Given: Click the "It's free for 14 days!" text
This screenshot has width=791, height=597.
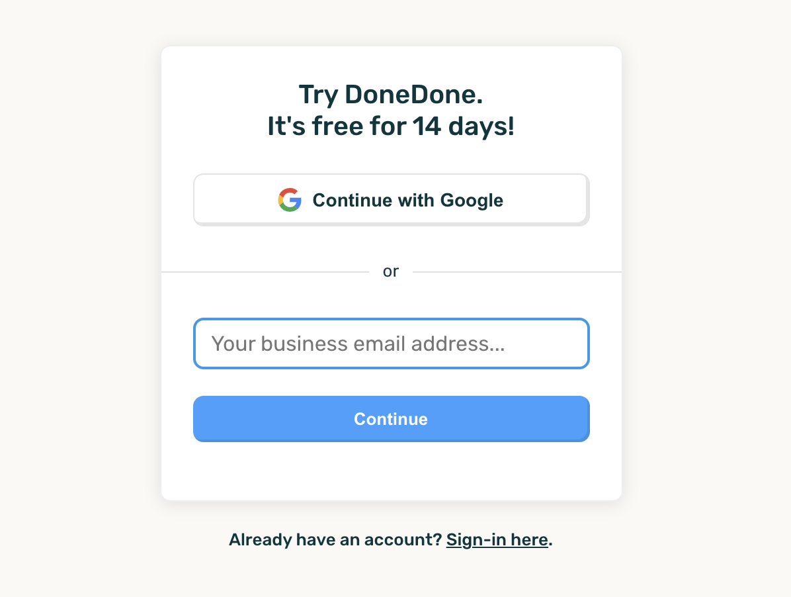Looking at the screenshot, I should coord(391,126).
